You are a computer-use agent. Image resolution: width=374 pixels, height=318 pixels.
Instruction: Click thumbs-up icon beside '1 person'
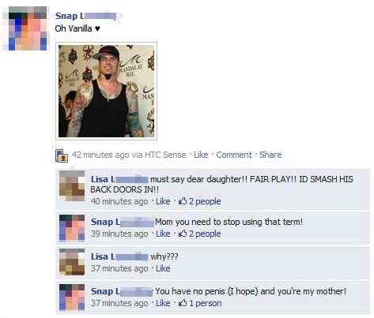pyautogui.click(x=183, y=303)
